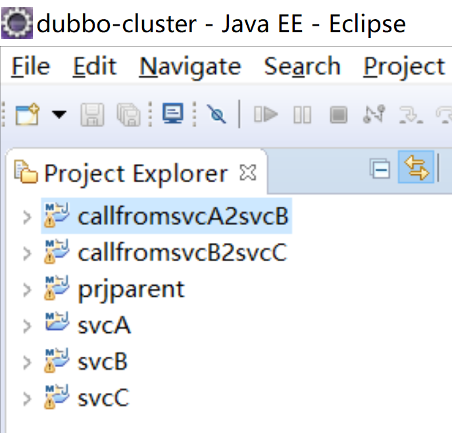Screen dimensions: 452x433
Task: Click the Terminate stop icon
Action: point(338,115)
